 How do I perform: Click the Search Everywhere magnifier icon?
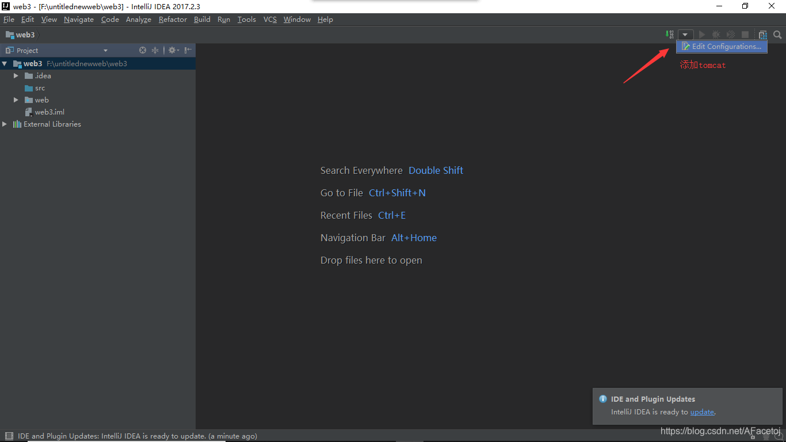tap(777, 35)
